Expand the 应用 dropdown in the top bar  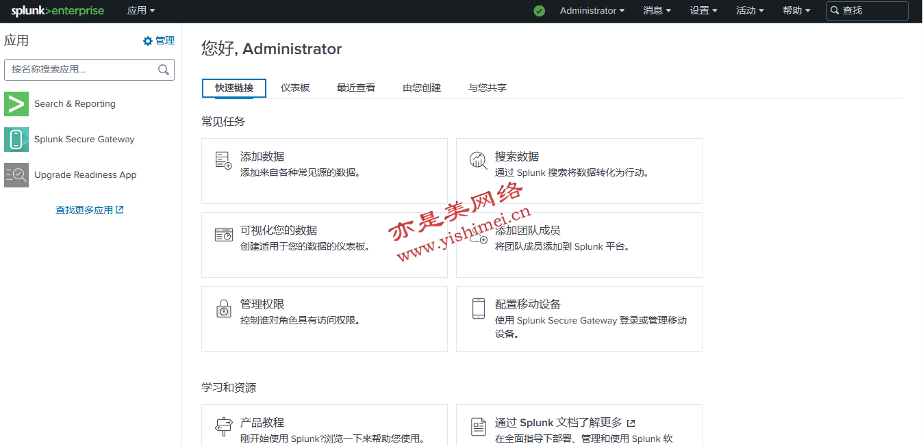[141, 11]
